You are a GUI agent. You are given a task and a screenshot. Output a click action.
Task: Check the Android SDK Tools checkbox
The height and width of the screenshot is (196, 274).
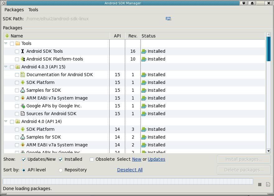click(17, 51)
